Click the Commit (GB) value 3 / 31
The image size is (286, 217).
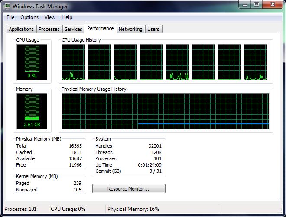(x=156, y=171)
